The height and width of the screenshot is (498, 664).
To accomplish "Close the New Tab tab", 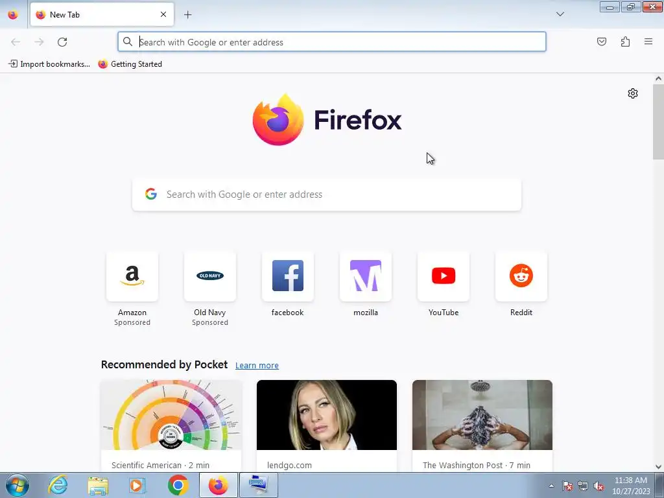I will 163,14.
